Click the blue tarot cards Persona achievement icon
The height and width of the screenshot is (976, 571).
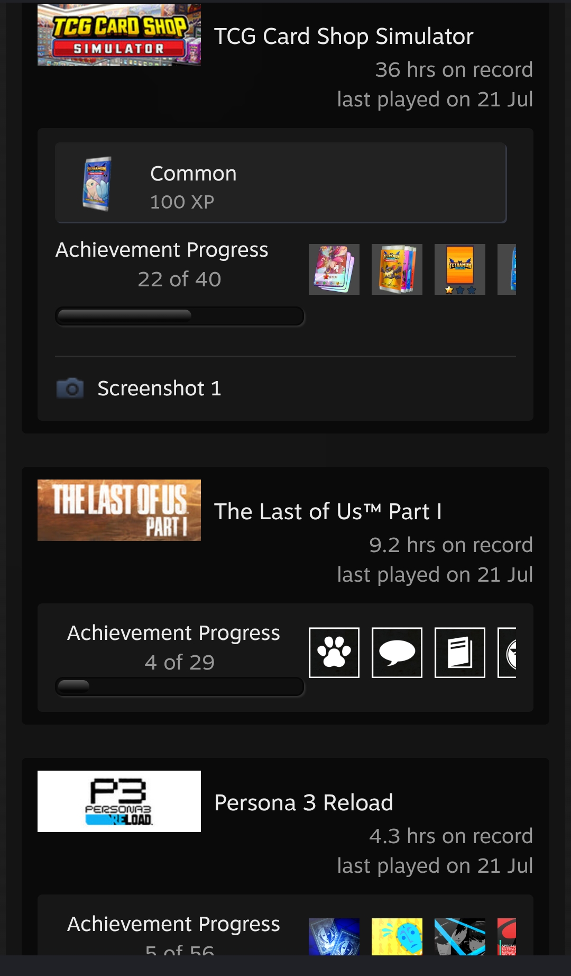pos(334,937)
